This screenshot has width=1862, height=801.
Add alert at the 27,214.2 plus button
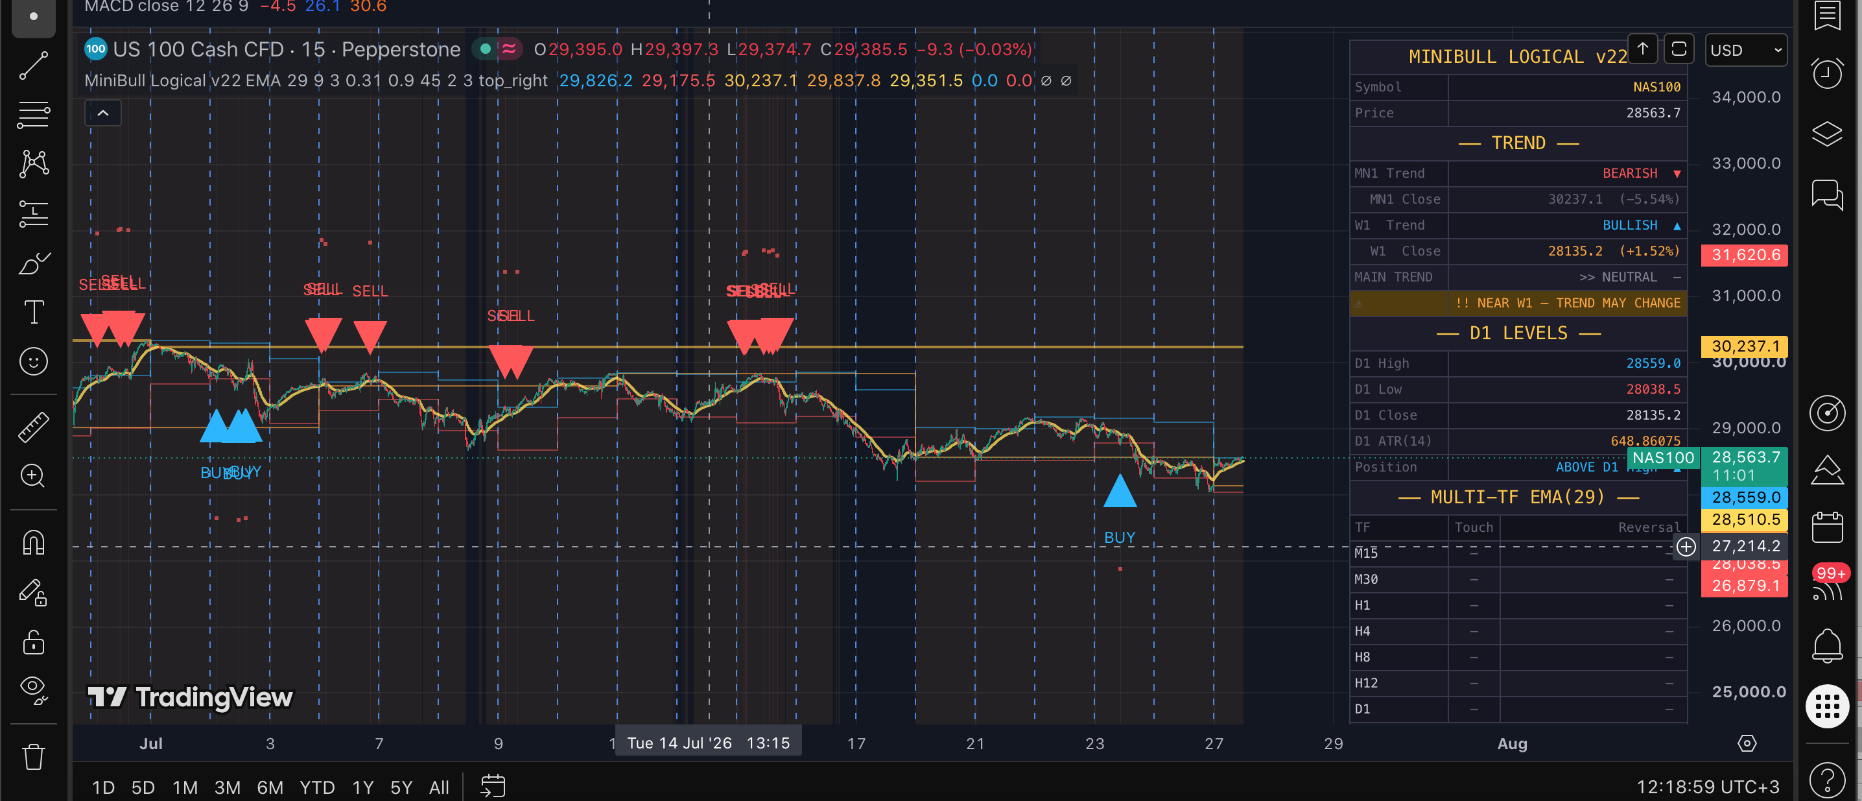point(1686,547)
